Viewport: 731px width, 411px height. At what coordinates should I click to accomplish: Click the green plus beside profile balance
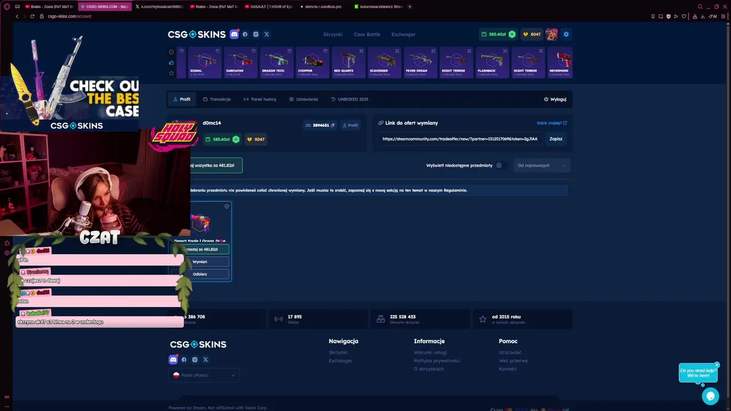pos(236,139)
